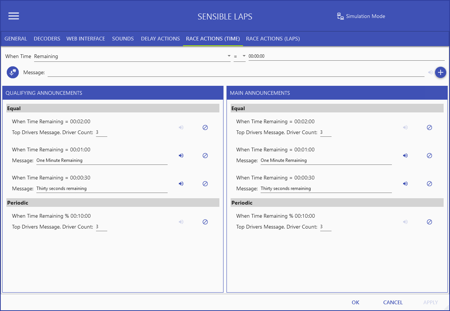Select Race Actions (Time) tab
Screen dimensions: 450x311
[x=213, y=39]
